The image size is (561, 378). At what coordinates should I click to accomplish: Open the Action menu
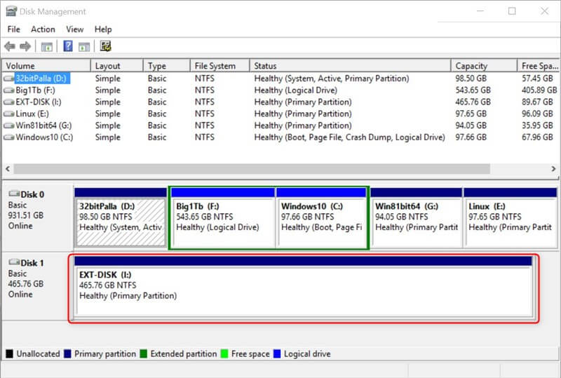[43, 29]
